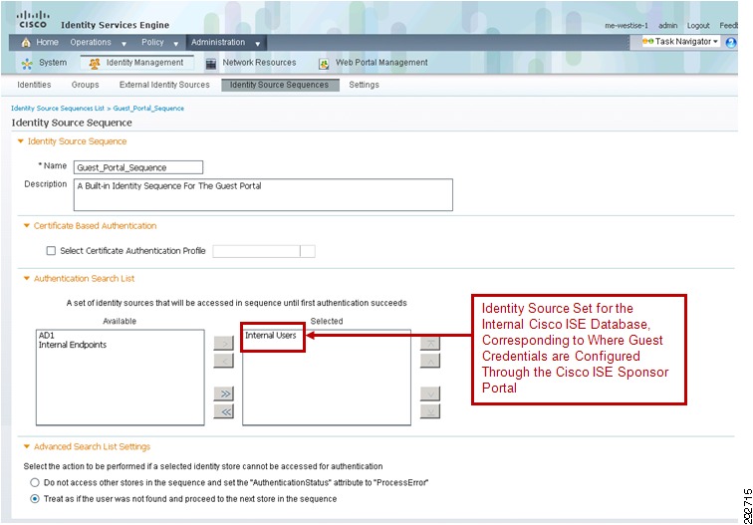Click the Feedback link
Screen dimensions: 753x525
728,26
